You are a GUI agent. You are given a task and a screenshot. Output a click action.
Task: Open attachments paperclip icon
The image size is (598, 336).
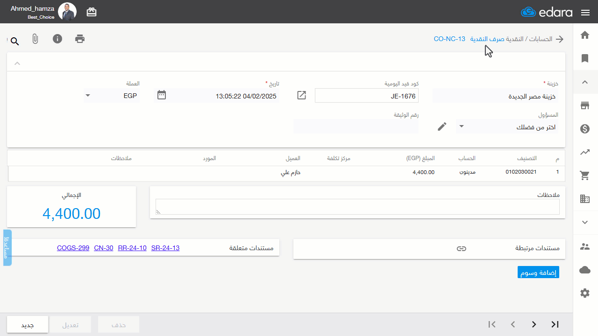coord(35,39)
